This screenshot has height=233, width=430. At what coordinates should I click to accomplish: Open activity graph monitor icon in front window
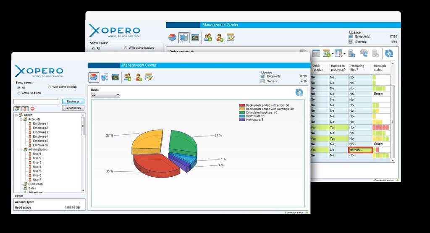tap(115, 77)
